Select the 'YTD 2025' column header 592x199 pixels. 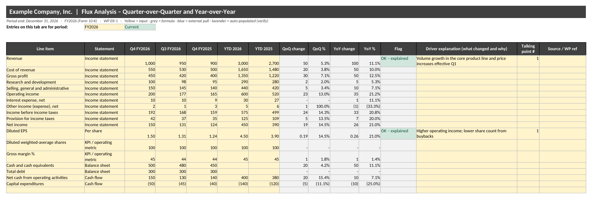pos(264,49)
